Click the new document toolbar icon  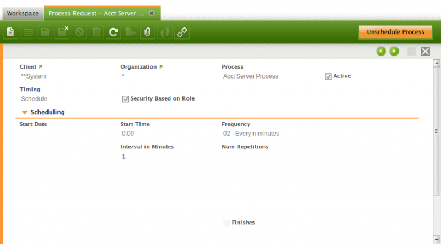click(11, 32)
